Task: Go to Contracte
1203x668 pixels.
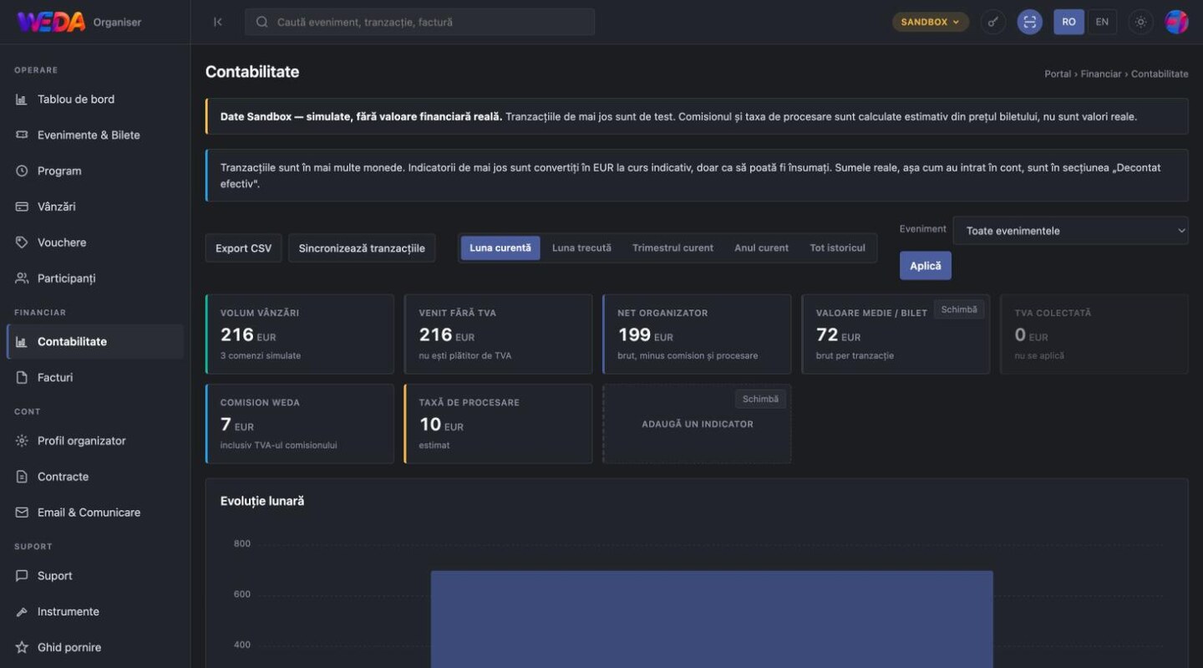Action: [95, 477]
